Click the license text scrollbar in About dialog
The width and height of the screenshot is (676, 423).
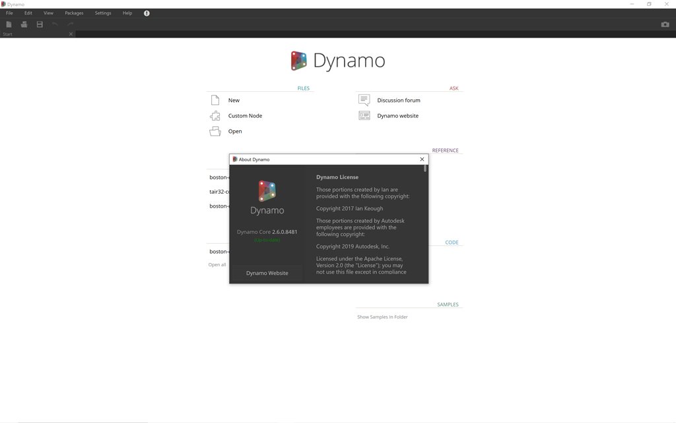coord(425,169)
